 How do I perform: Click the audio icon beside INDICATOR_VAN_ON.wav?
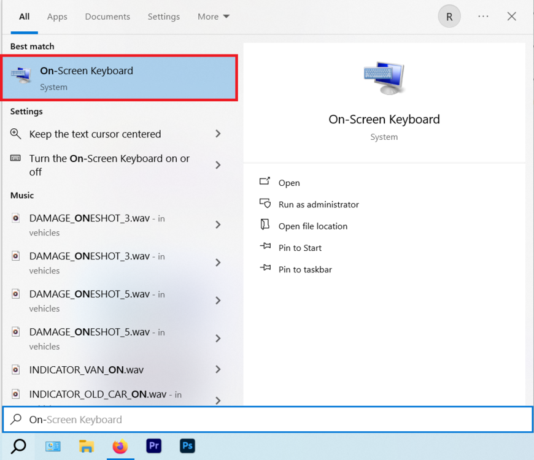pos(15,369)
